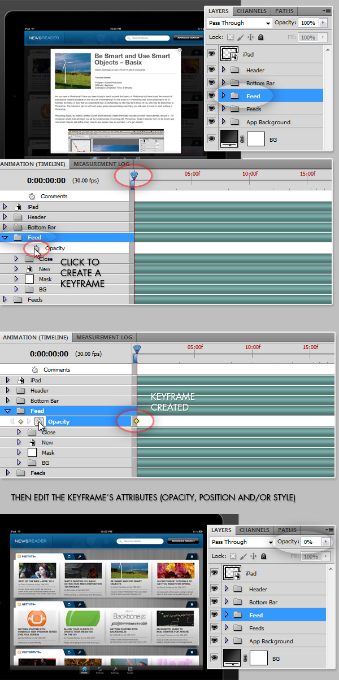
Task: Toggle Feed group visibility in top Layers panel
Action: point(212,96)
